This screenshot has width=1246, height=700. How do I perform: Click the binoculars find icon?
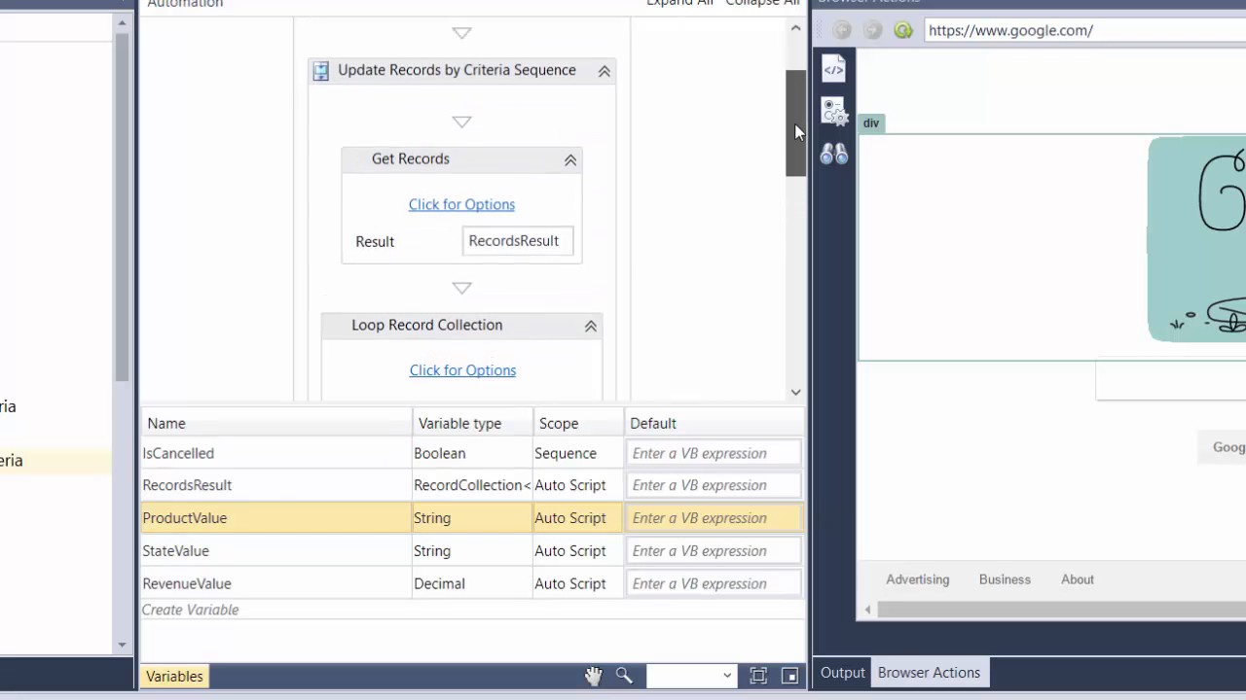pos(833,154)
